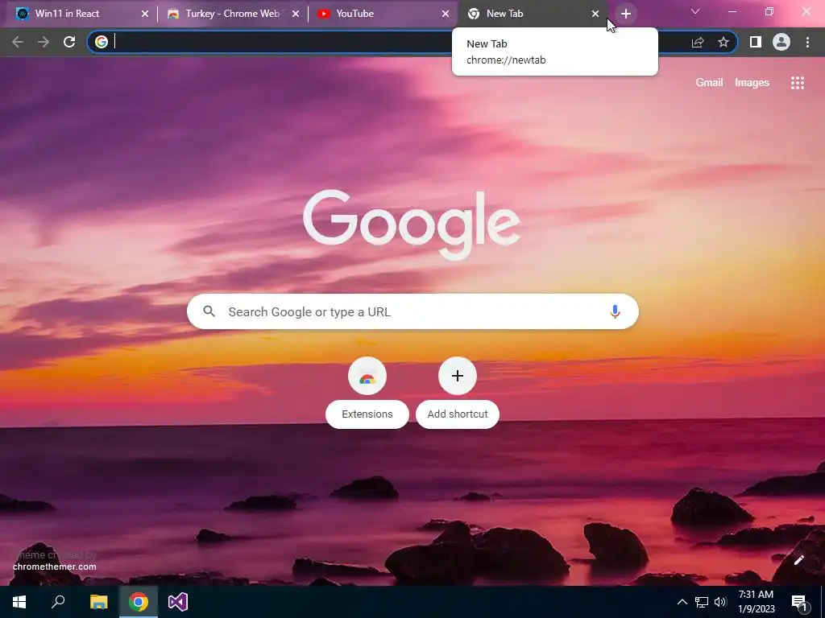
Task: Go back with the left arrow
Action: pyautogui.click(x=18, y=42)
